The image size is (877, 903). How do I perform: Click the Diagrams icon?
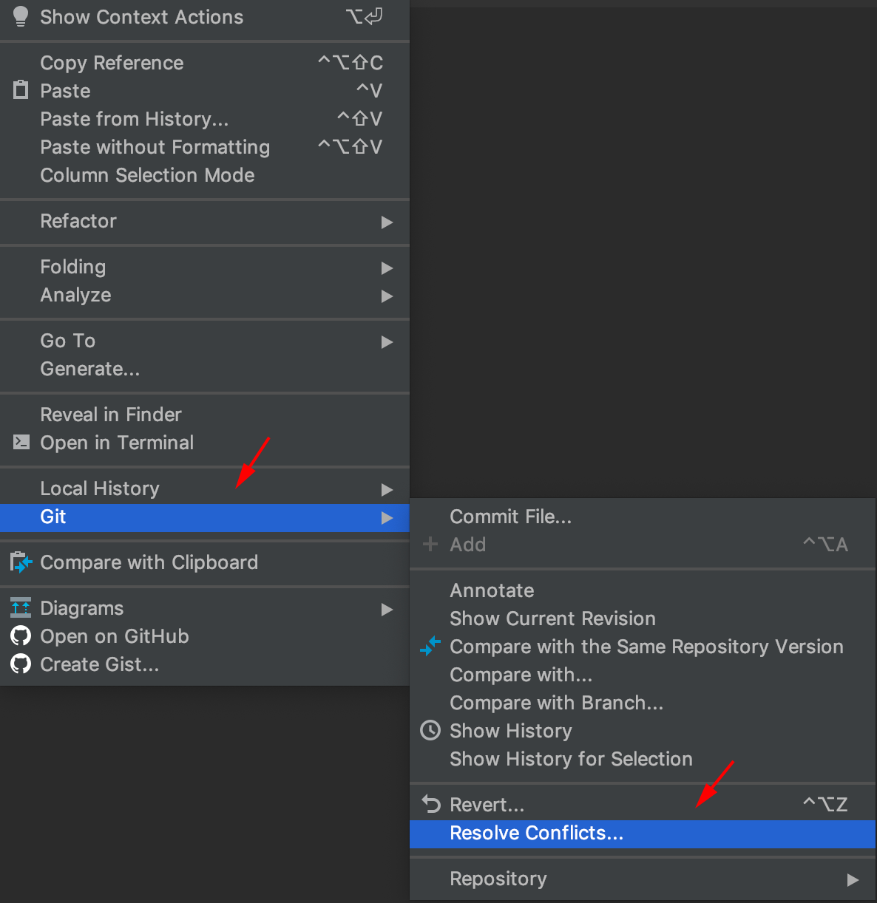21,607
